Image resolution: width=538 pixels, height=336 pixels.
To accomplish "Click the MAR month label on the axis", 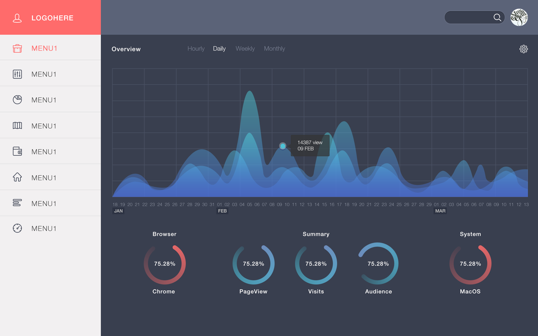I will 440,211.
